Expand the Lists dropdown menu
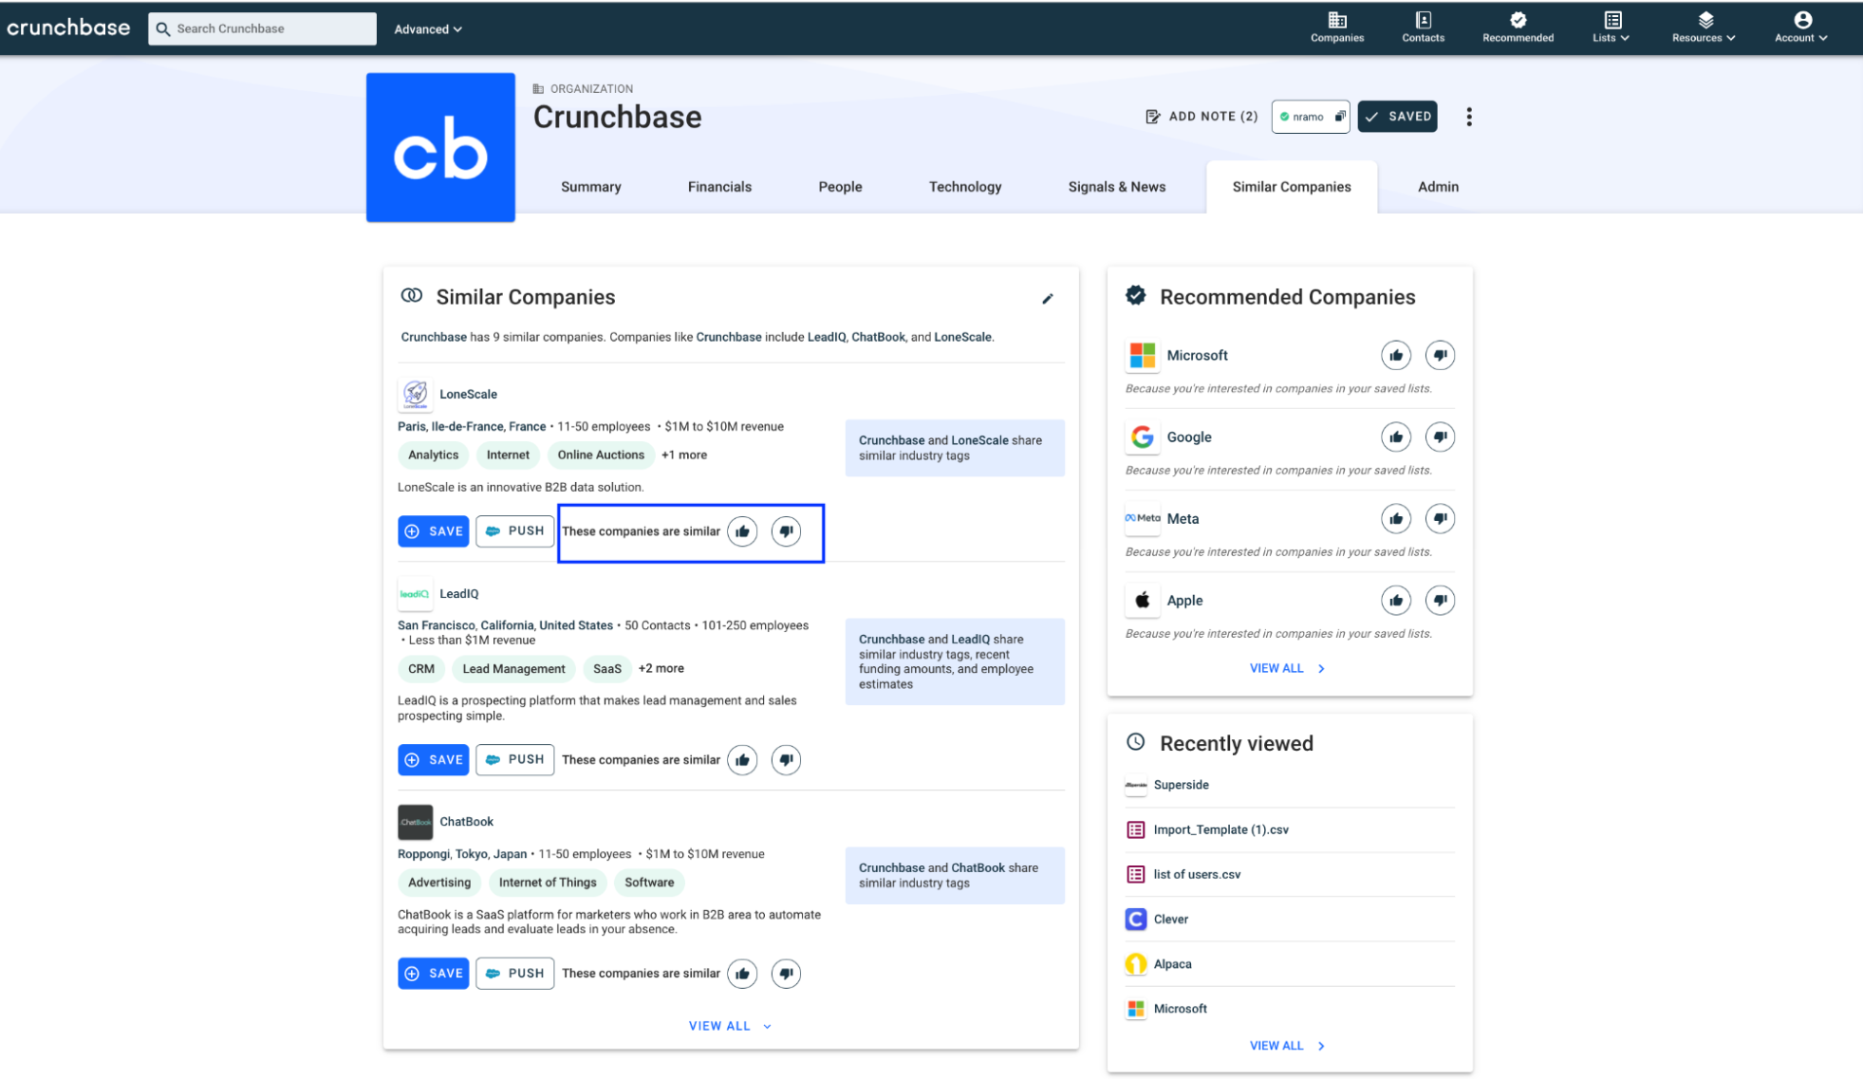 pos(1610,27)
